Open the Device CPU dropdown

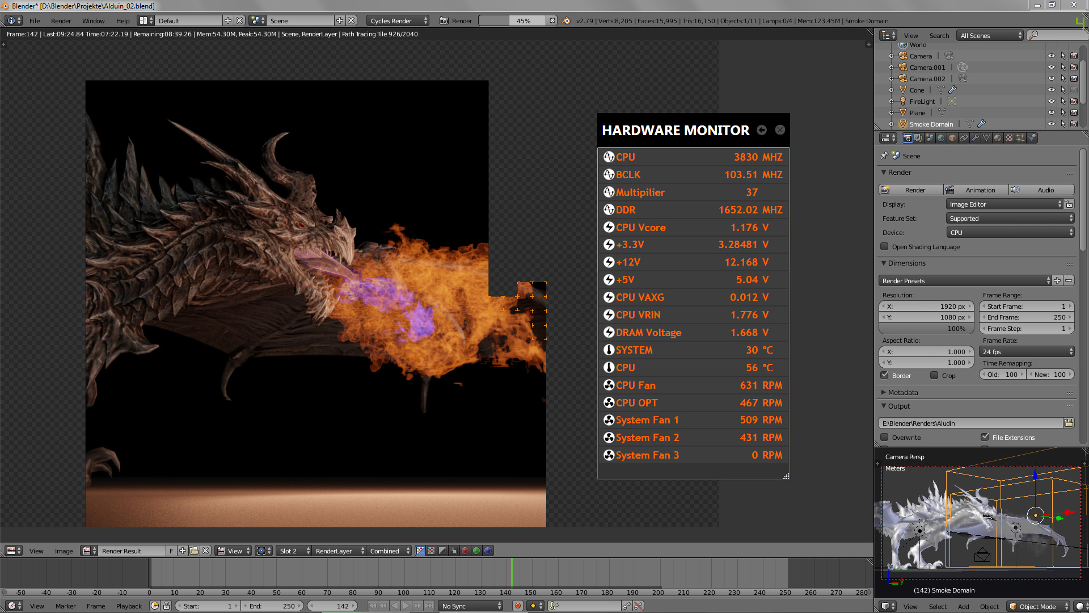coord(1010,233)
